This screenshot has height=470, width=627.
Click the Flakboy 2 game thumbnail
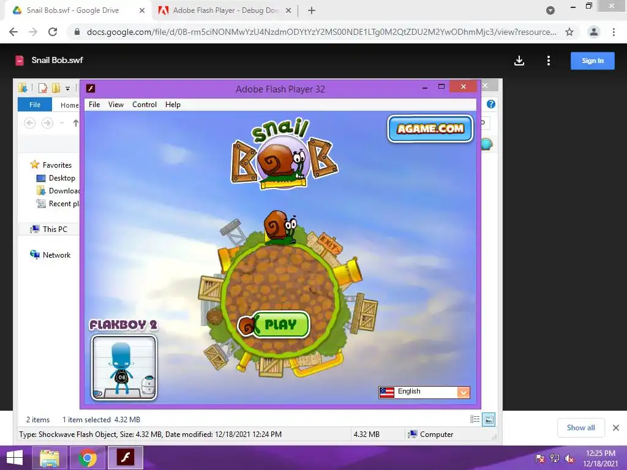point(124,368)
